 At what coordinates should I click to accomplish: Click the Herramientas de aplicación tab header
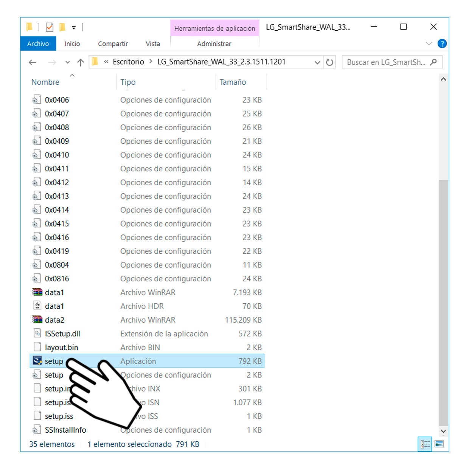pos(214,28)
